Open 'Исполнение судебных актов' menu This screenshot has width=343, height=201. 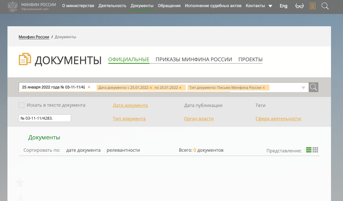pyautogui.click(x=213, y=6)
